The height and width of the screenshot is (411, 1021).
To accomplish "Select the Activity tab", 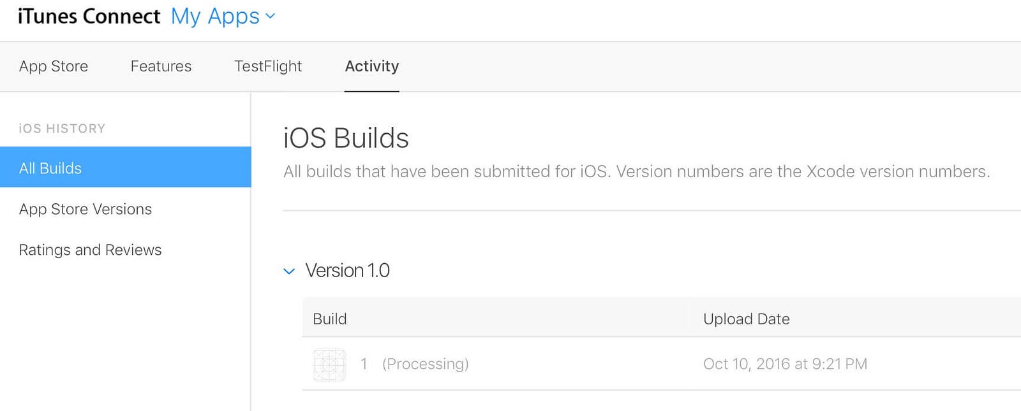I will pos(372,66).
